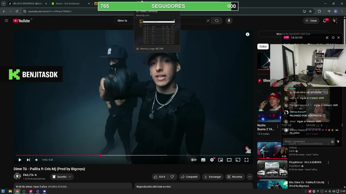Open the Chrome tab search dropdown

click(3, 4)
